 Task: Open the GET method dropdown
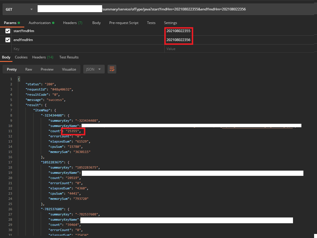click(x=19, y=9)
